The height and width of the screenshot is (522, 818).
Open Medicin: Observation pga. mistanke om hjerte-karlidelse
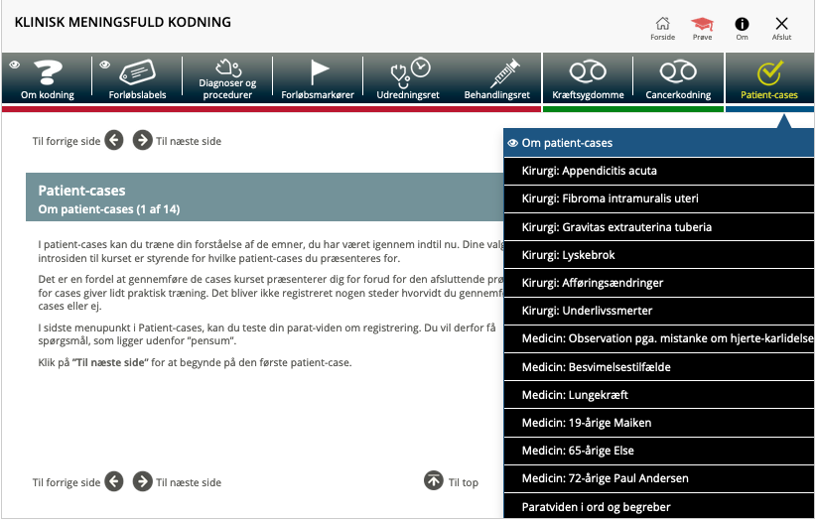(659, 339)
